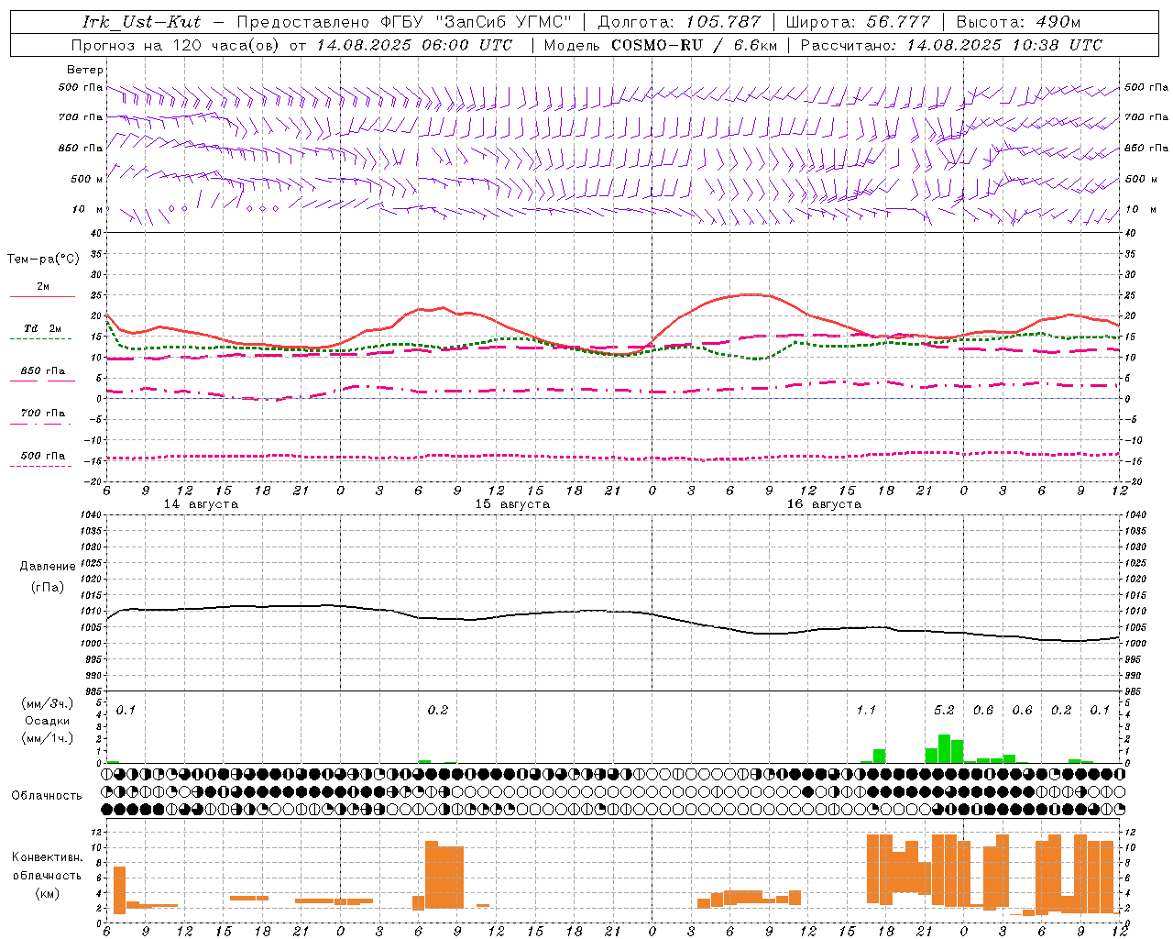1173x939 pixels.
Task: Click the 'Тем-ра(°C)' temperature panel label
Action: [x=43, y=259]
